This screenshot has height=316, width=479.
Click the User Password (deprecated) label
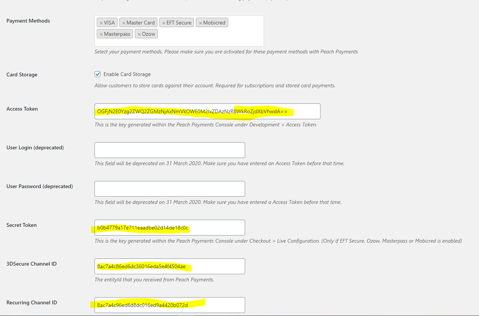[x=40, y=186]
